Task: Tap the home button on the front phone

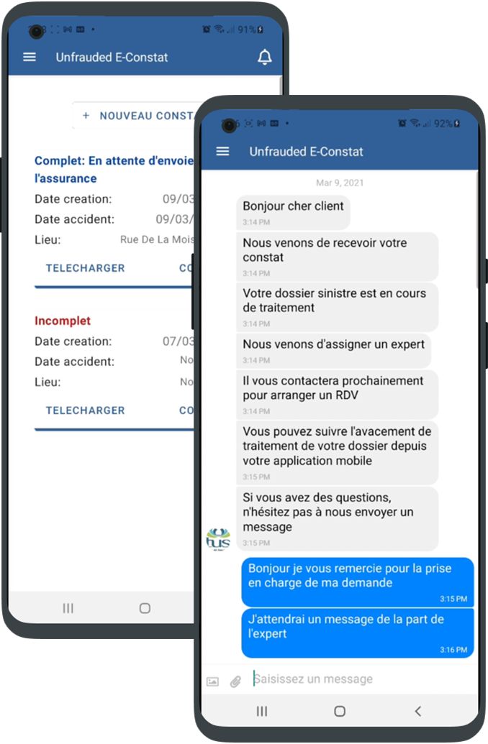Action: 339,711
